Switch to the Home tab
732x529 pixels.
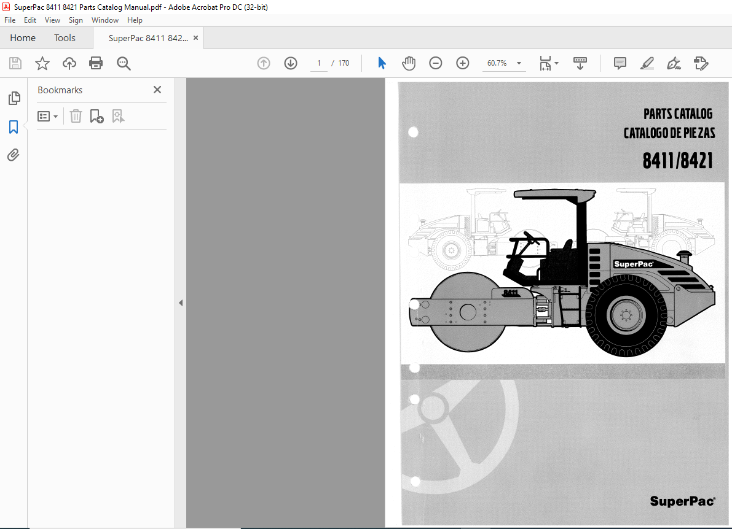pos(23,38)
